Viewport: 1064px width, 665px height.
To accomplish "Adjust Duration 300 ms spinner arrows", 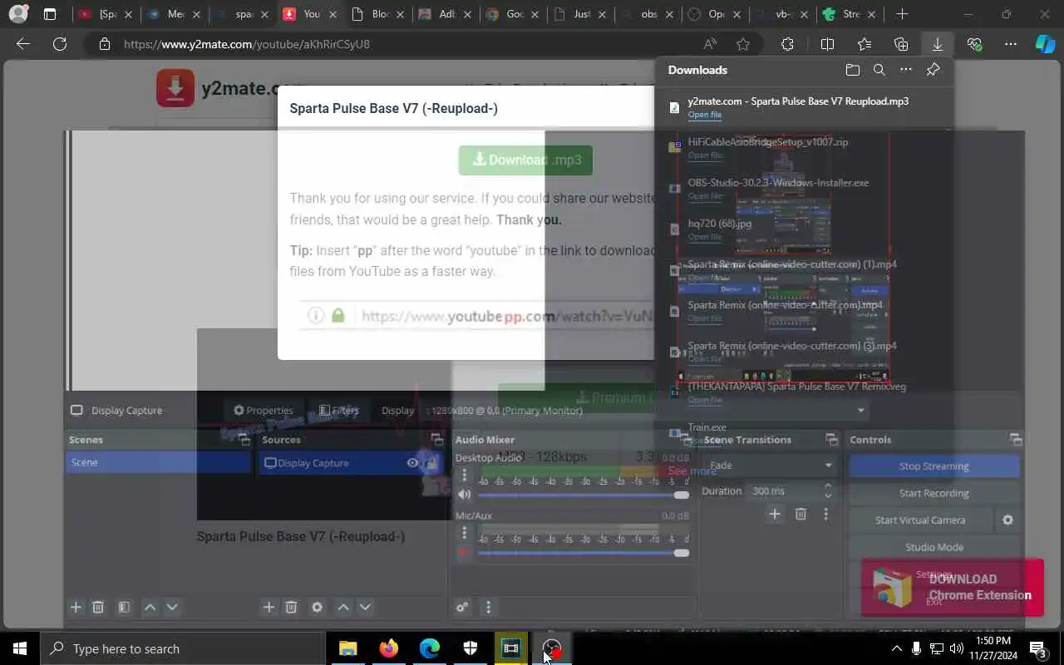I will click(827, 490).
